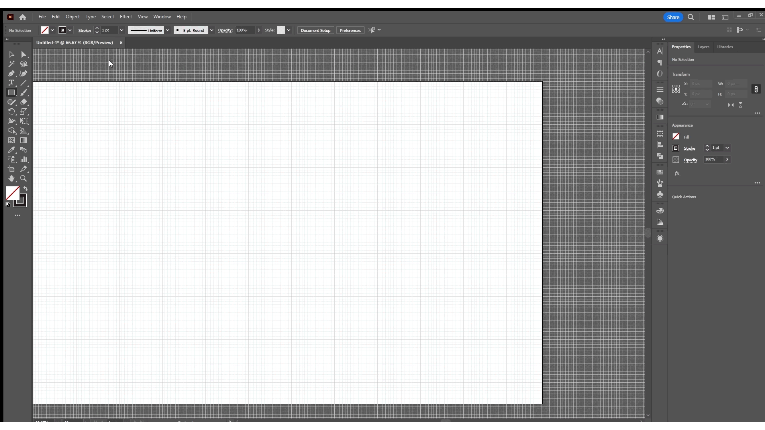Open the 5 pt. Round brush dropdown
Viewport: 765px width, 430px height.
point(212,30)
